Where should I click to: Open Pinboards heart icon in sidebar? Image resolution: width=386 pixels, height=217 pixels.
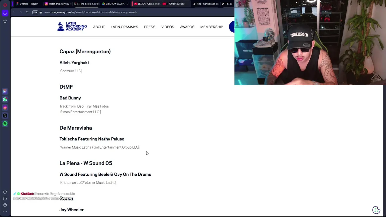(5, 192)
